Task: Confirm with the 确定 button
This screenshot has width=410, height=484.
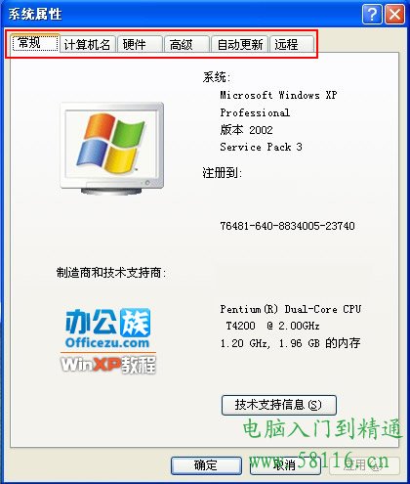Action: pos(206,465)
